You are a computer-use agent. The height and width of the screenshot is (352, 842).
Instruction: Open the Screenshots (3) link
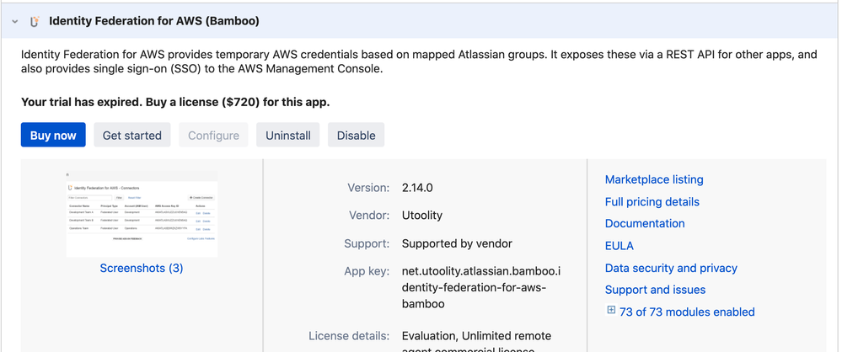[142, 268]
